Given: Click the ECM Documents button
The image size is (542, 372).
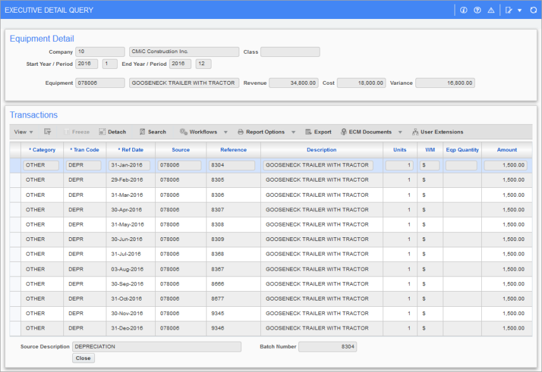Looking at the screenshot, I should click(366, 132).
